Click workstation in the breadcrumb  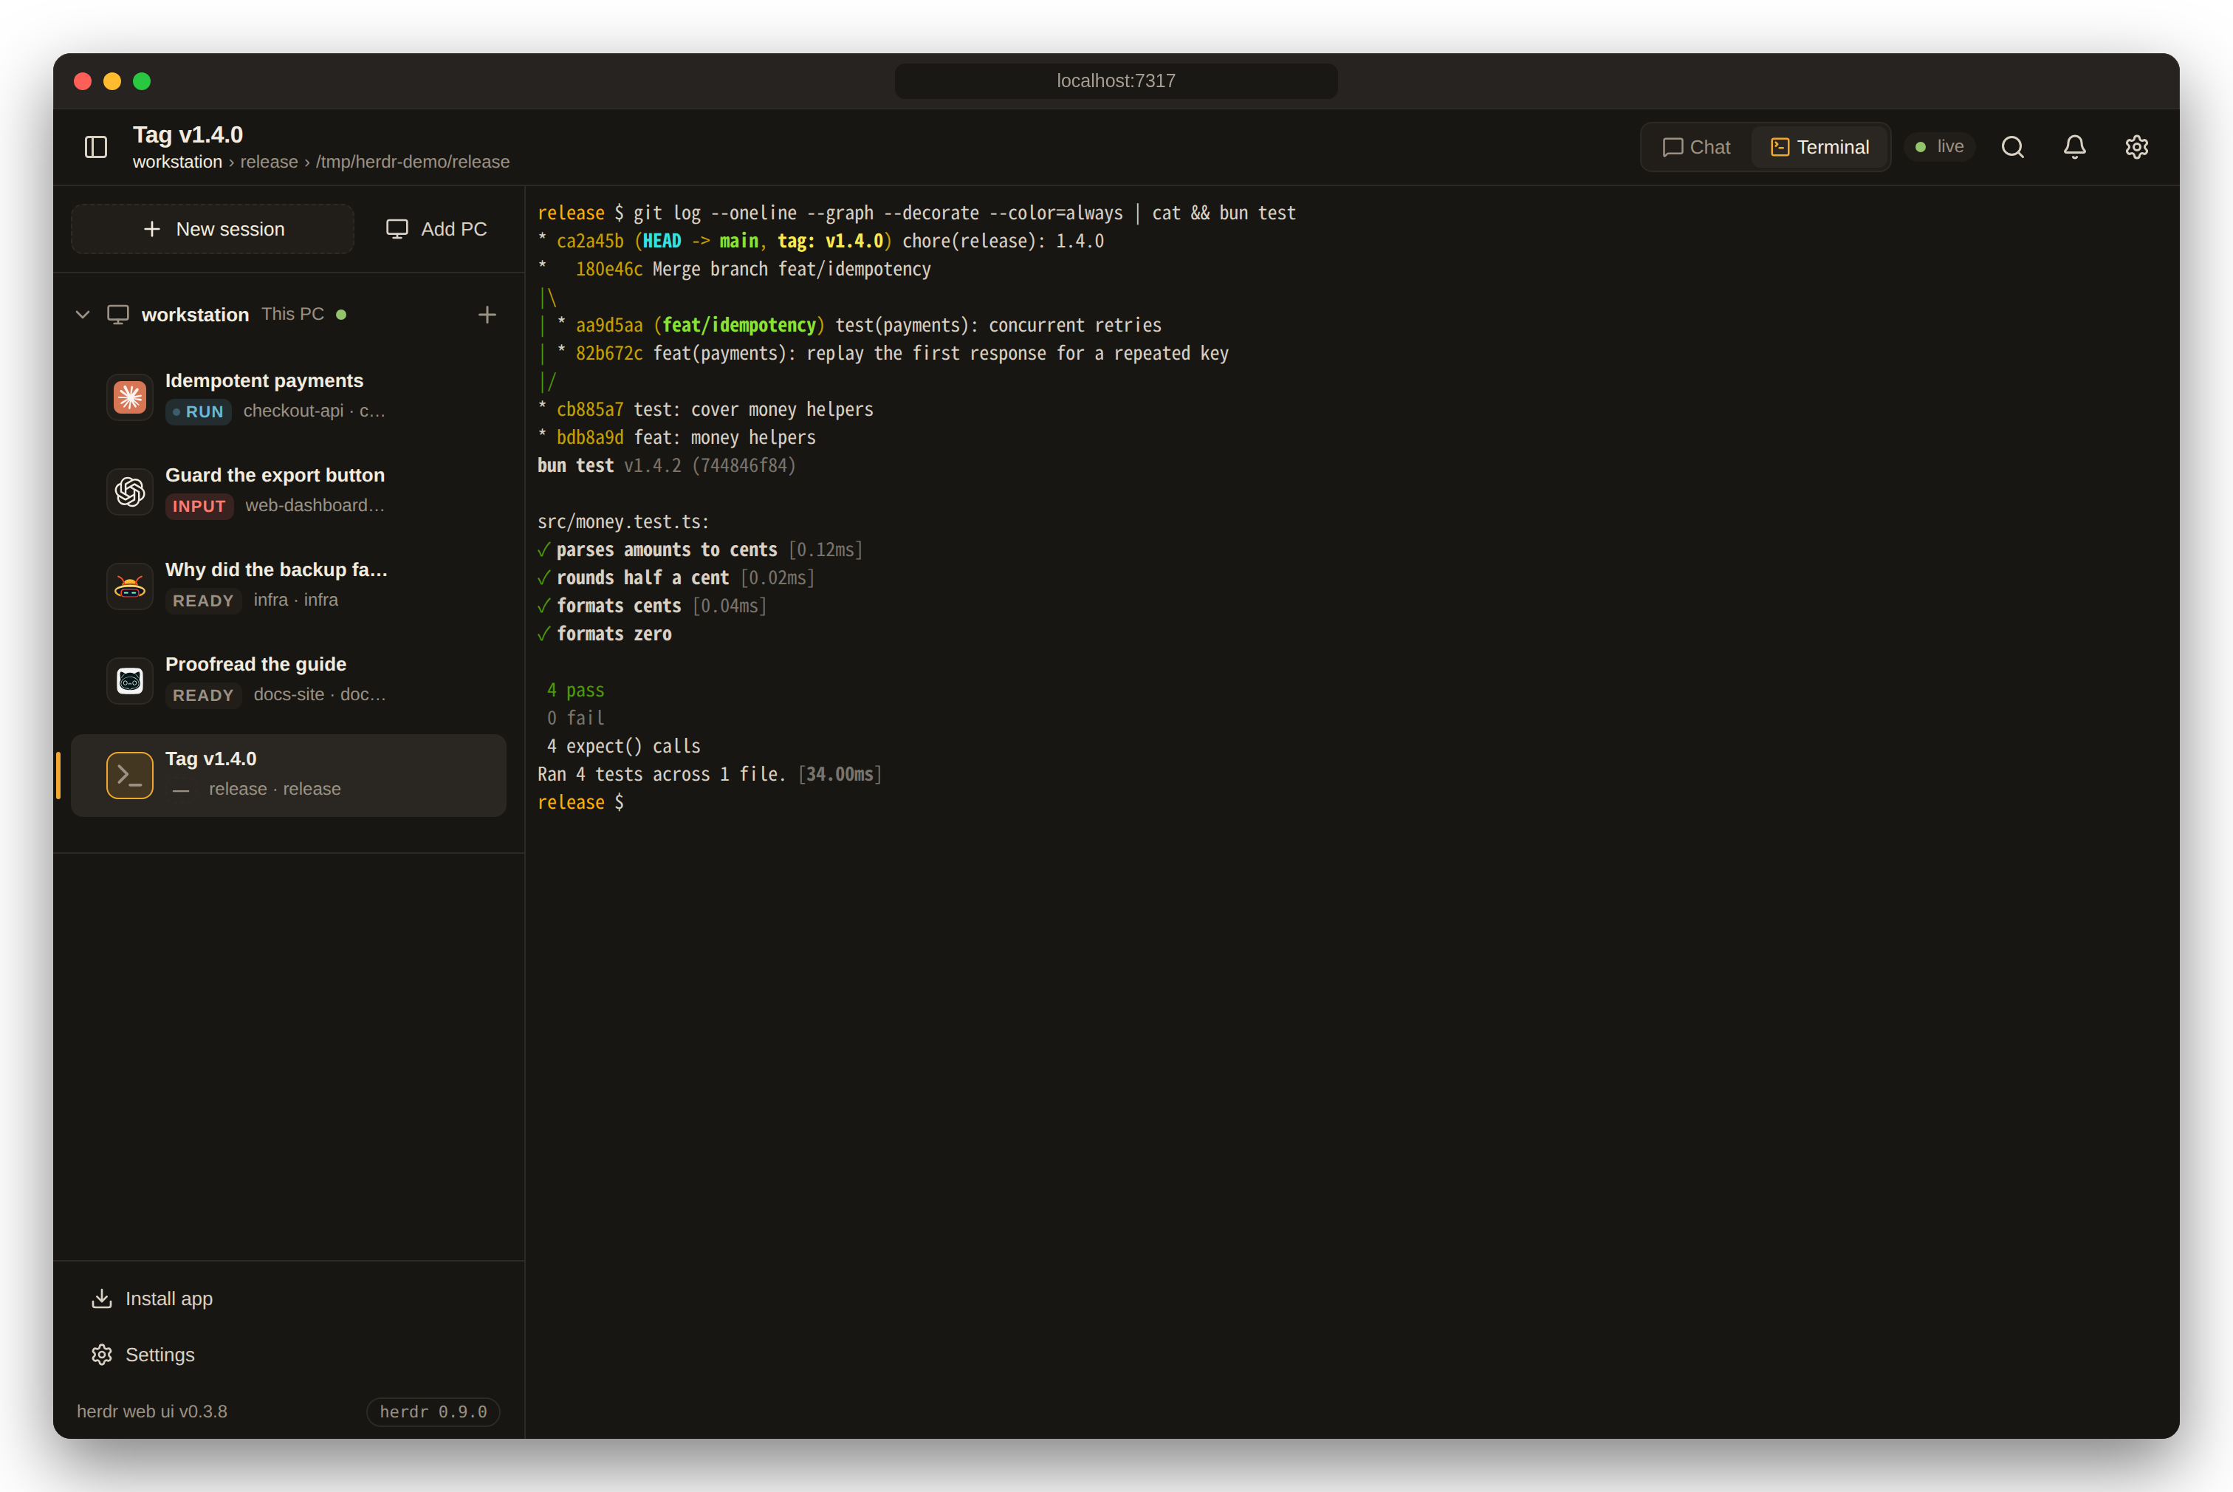tap(177, 162)
